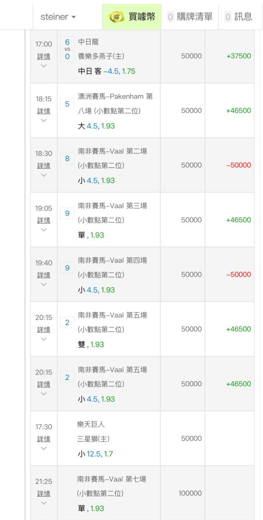The image size is (263, 520).
Task: Expand chevron under 17:30 樂天巨人 row
Action: (x=44, y=448)
